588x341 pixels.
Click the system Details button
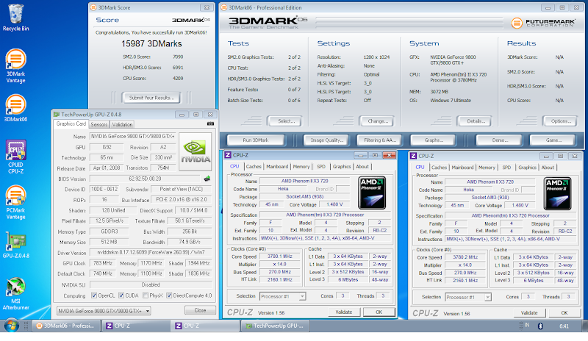point(476,121)
